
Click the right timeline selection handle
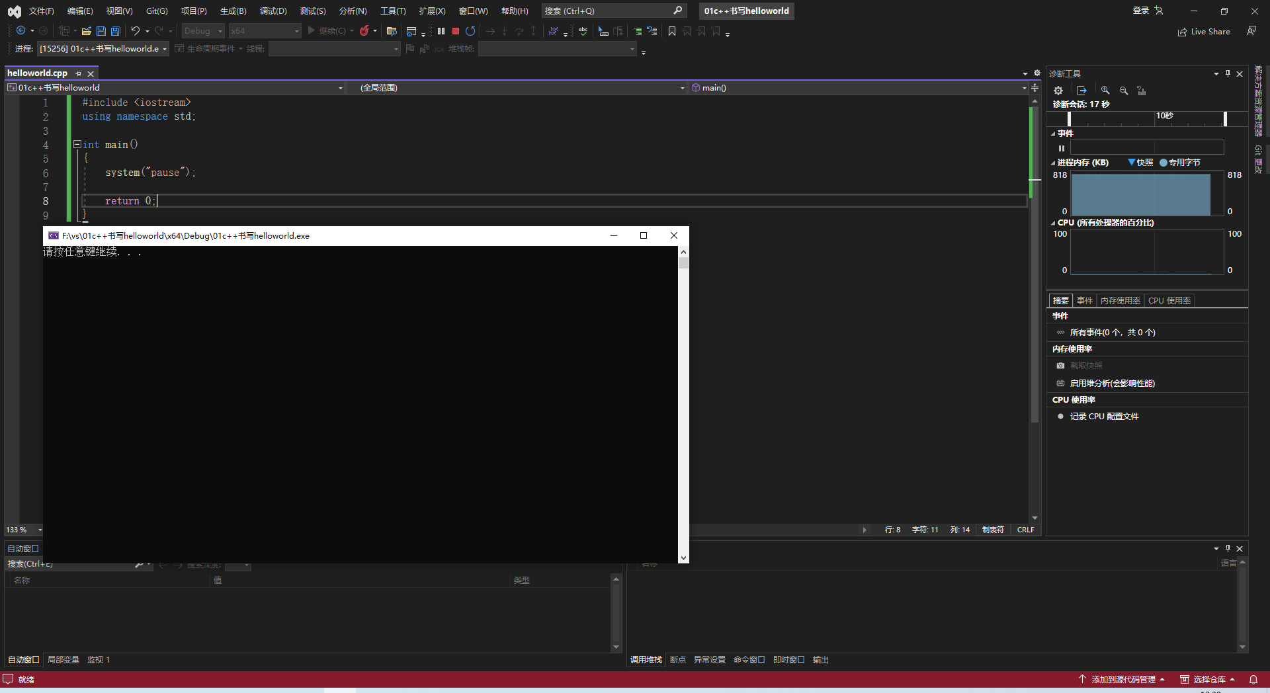click(1226, 118)
